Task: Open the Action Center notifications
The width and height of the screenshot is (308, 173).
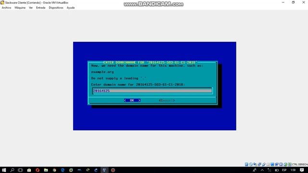Action: (x=302, y=170)
